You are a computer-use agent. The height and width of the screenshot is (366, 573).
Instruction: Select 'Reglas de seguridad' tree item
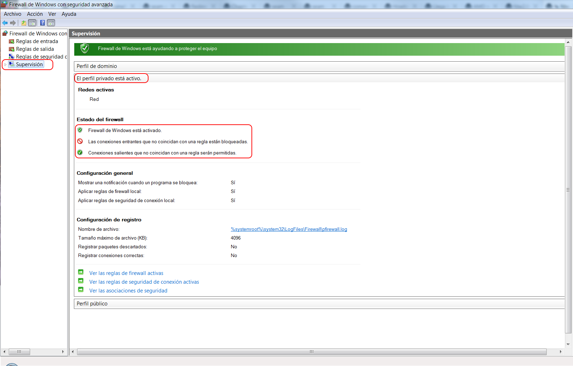click(41, 57)
